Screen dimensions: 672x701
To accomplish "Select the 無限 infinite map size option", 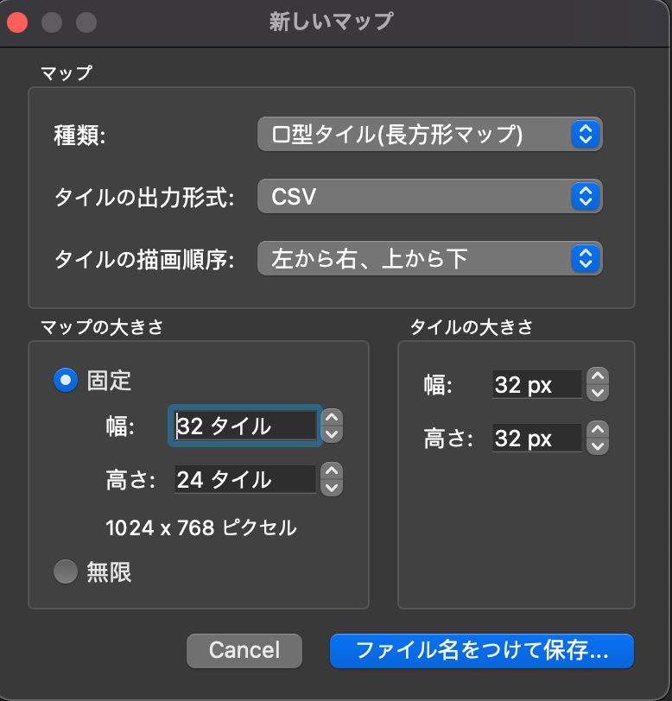I will 66,572.
